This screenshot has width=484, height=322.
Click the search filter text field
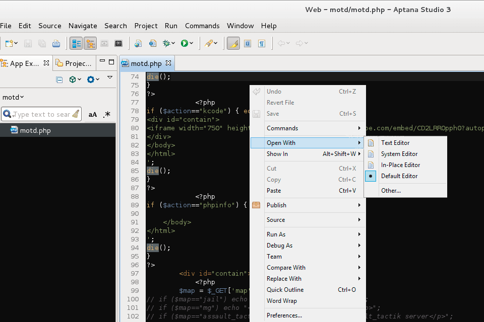click(41, 114)
